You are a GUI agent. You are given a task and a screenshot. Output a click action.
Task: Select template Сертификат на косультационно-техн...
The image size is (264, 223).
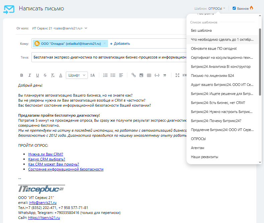pyautogui.click(x=222, y=58)
